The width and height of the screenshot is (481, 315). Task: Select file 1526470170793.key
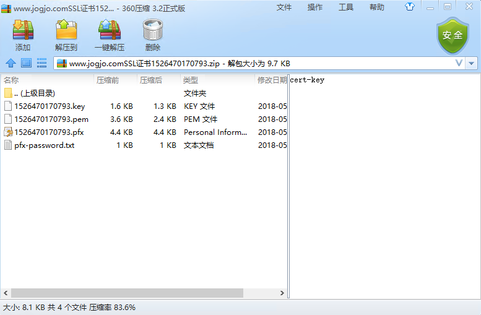click(x=144, y=106)
